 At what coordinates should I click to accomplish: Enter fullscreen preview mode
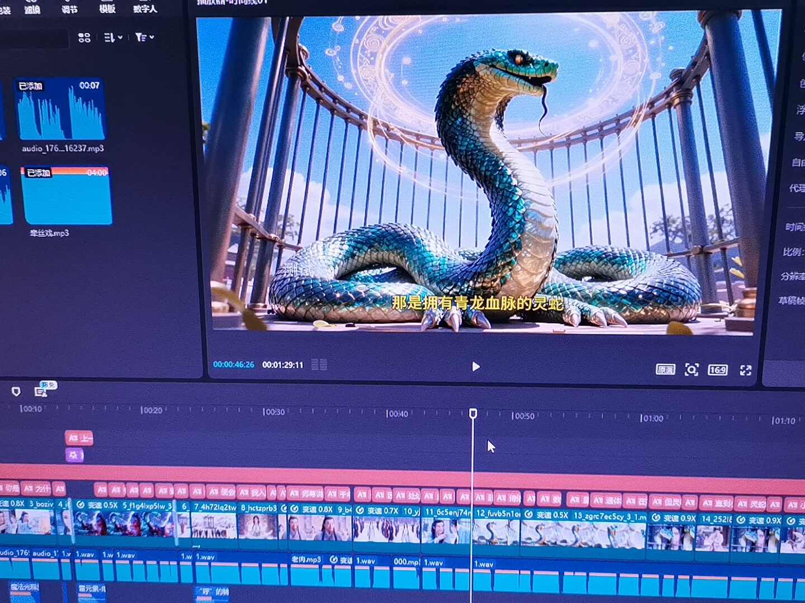[746, 370]
